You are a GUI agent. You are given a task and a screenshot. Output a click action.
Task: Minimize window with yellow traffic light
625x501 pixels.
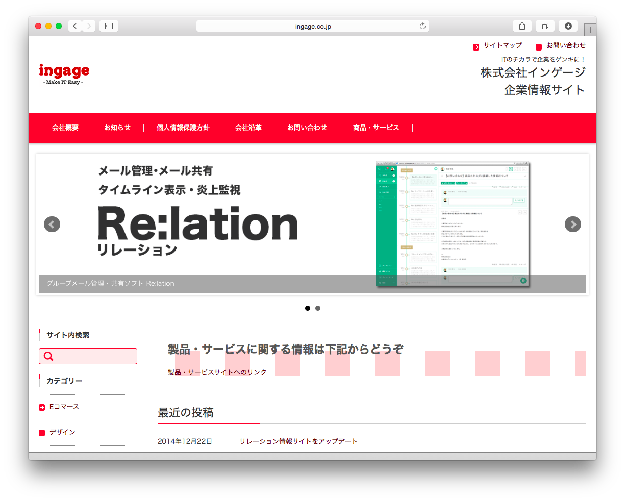[x=48, y=26]
